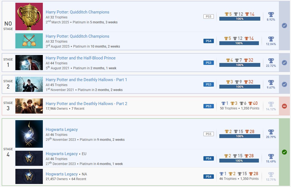Click '21,457 Owners' text
The image size is (291, 187).
coord(57,179)
